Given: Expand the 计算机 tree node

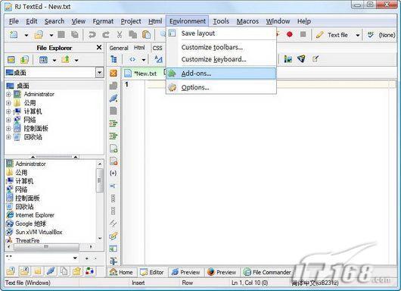Looking at the screenshot, I should 8,111.
